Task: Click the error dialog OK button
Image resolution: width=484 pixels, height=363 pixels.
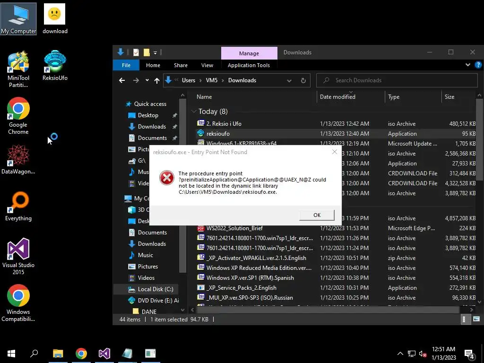Action: click(317, 215)
